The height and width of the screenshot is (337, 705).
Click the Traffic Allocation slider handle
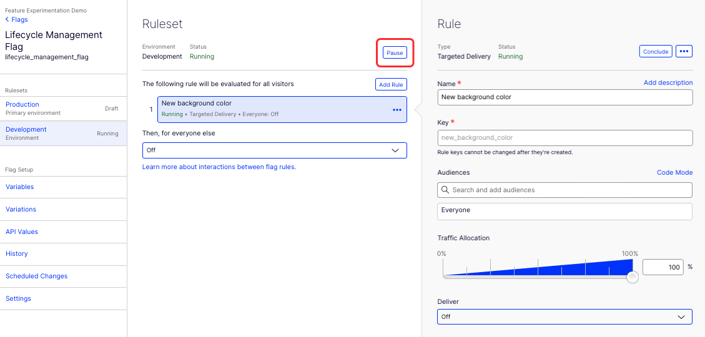633,277
